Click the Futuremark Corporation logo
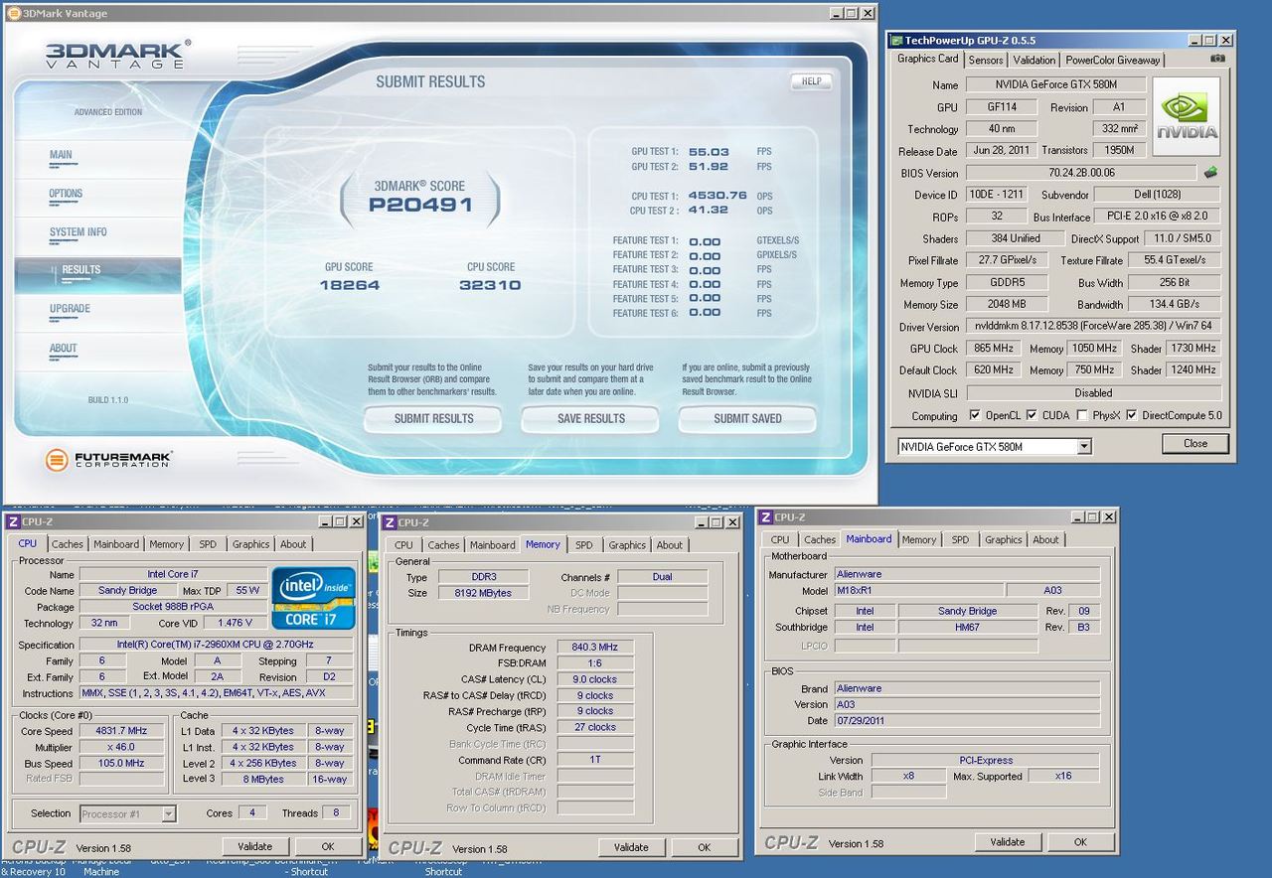This screenshot has width=1272, height=878. pyautogui.click(x=109, y=459)
